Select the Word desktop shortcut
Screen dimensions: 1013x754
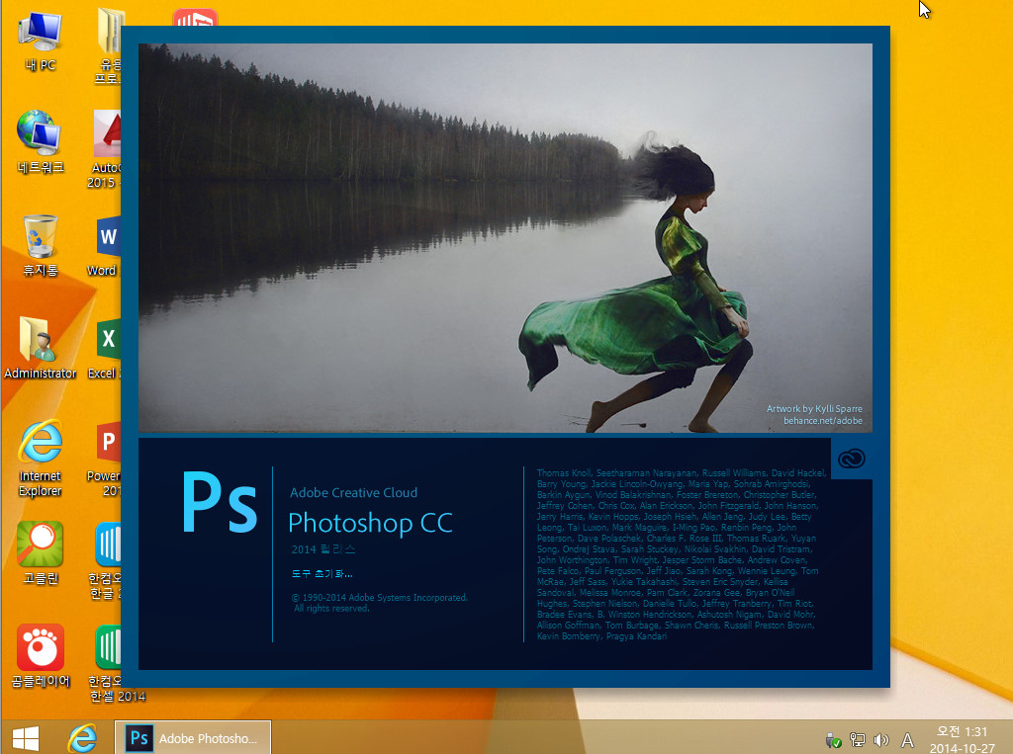(105, 245)
